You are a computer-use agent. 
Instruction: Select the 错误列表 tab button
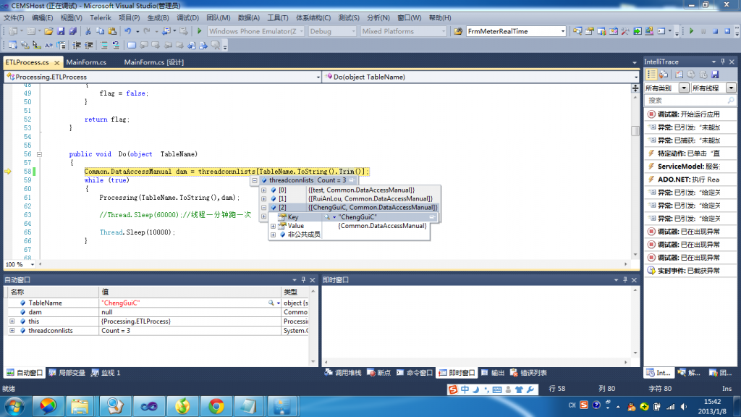(528, 373)
